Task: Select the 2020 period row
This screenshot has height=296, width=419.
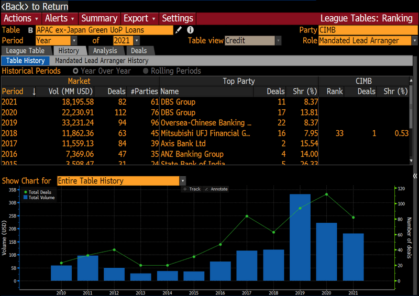Action: coord(205,112)
